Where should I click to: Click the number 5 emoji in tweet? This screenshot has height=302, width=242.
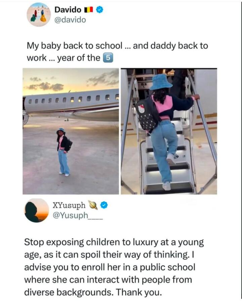(x=108, y=58)
